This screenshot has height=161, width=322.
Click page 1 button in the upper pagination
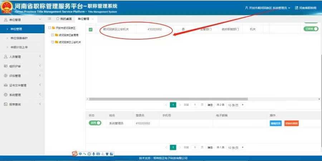click(173, 105)
